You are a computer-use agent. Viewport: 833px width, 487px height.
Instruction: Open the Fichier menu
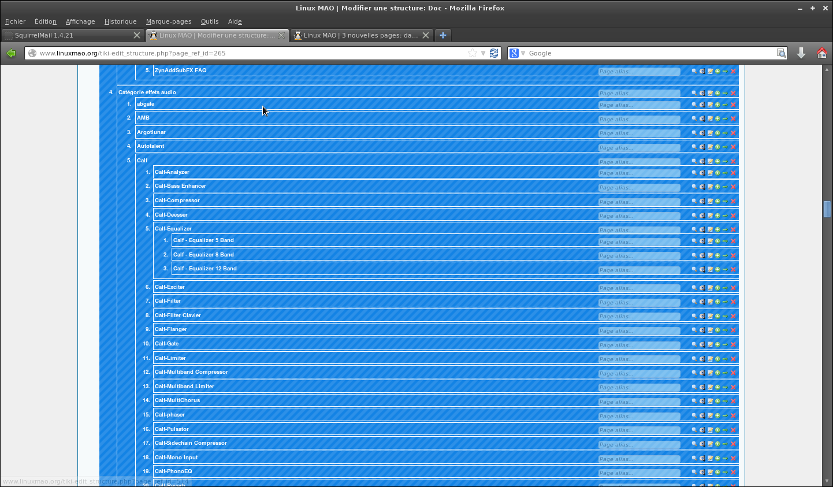click(x=16, y=21)
